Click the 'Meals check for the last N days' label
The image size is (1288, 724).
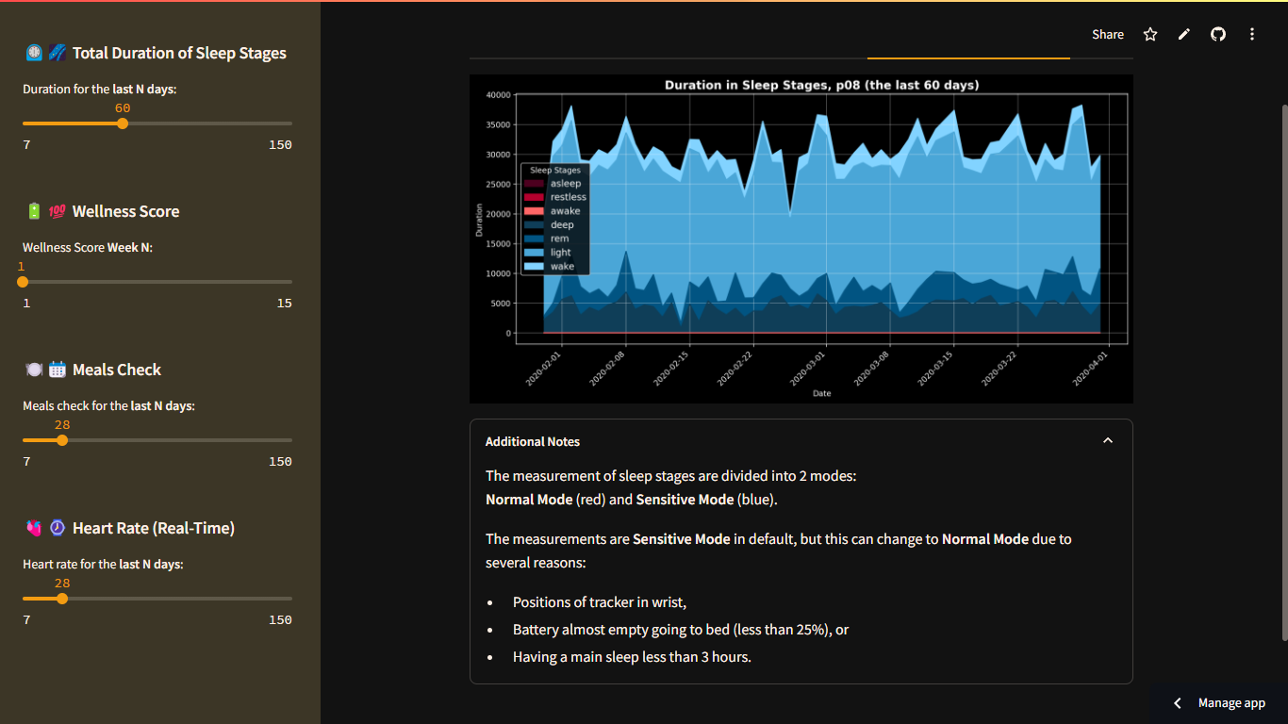click(108, 405)
